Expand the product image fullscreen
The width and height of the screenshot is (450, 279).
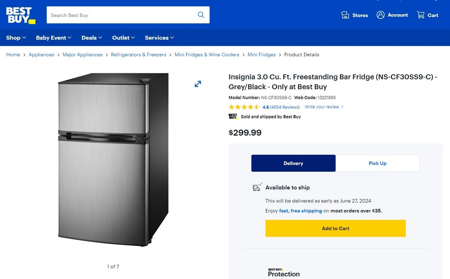click(198, 84)
